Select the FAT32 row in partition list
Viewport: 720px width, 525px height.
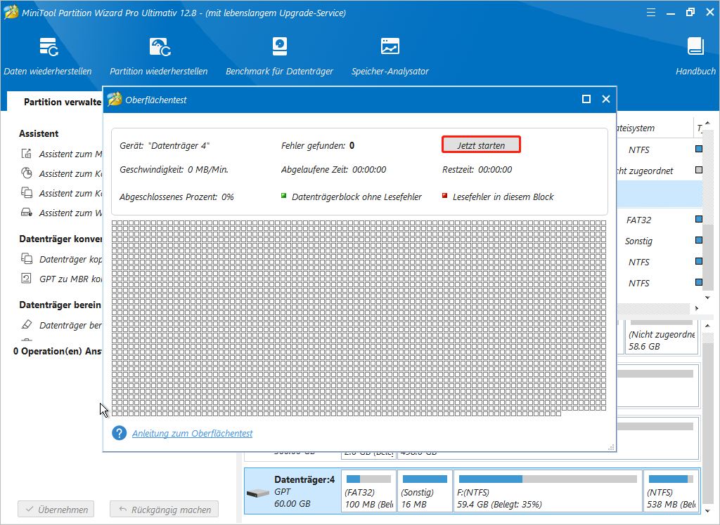[x=659, y=220]
